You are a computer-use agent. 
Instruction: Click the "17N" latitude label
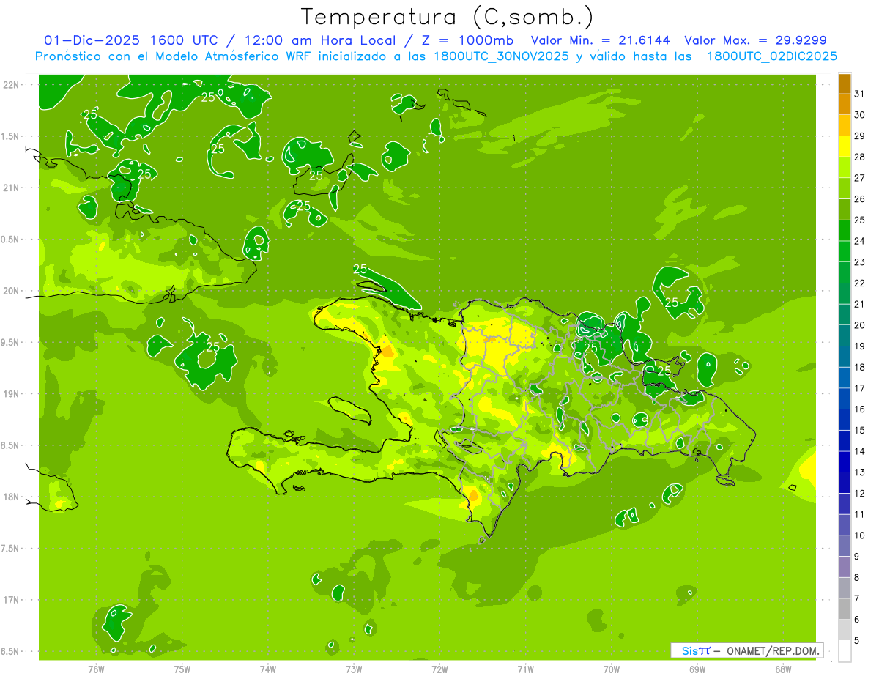pos(11,600)
